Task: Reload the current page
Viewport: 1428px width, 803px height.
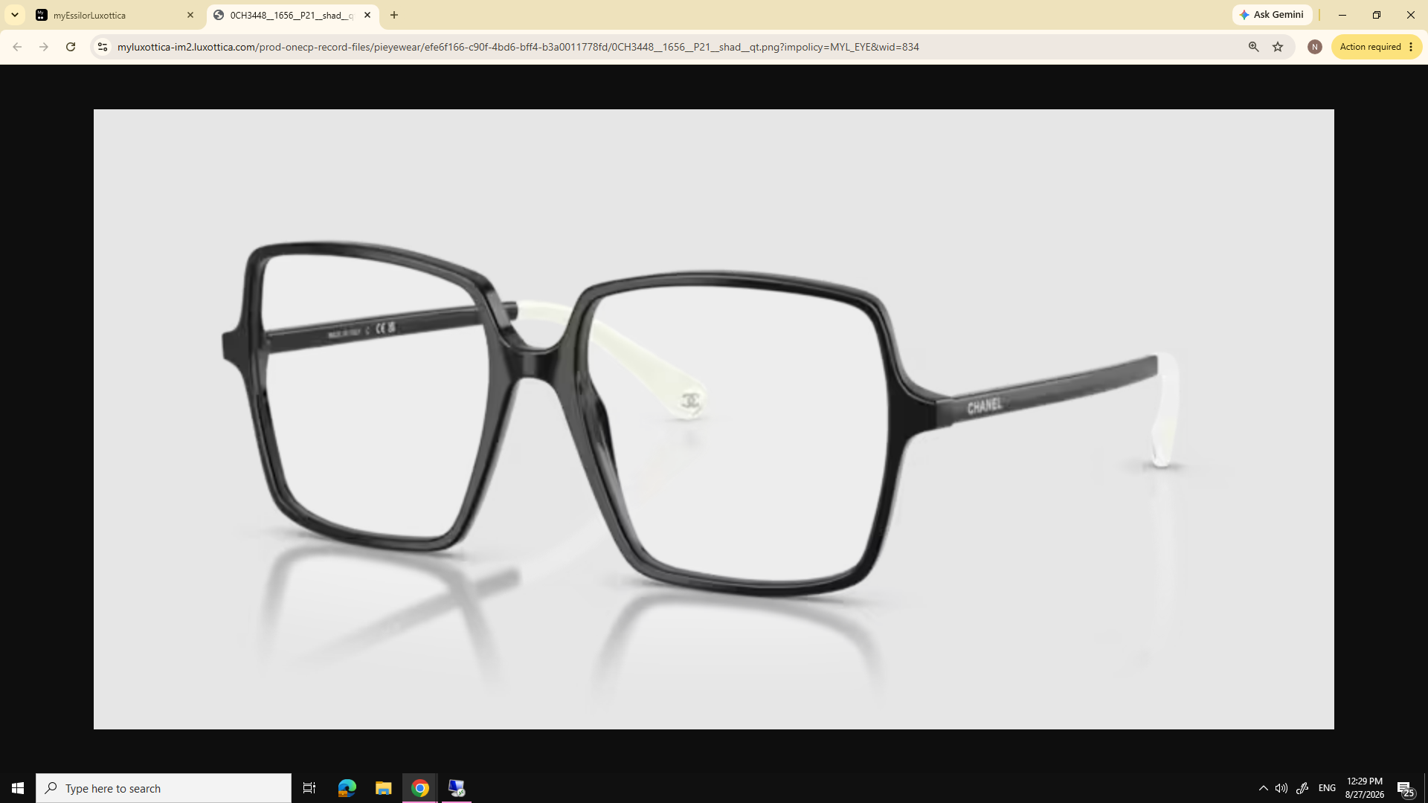Action: [71, 47]
